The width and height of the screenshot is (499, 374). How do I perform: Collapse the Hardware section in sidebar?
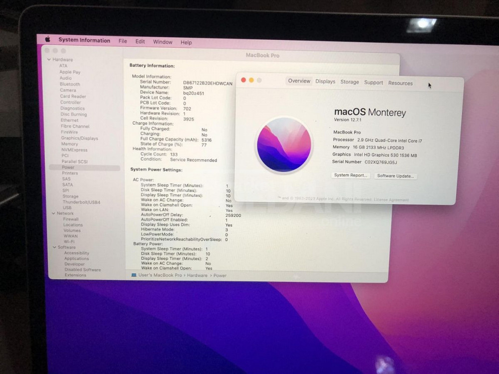click(49, 60)
